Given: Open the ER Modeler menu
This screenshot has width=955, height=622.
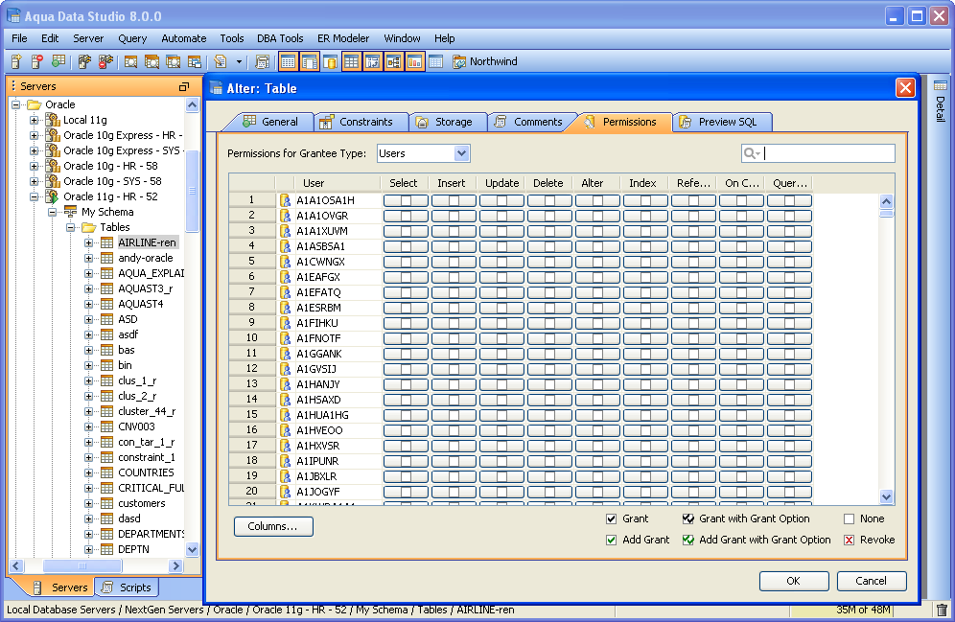Looking at the screenshot, I should [343, 38].
